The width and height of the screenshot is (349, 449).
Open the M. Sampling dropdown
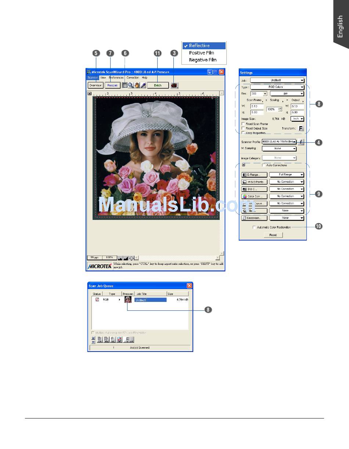pos(279,149)
